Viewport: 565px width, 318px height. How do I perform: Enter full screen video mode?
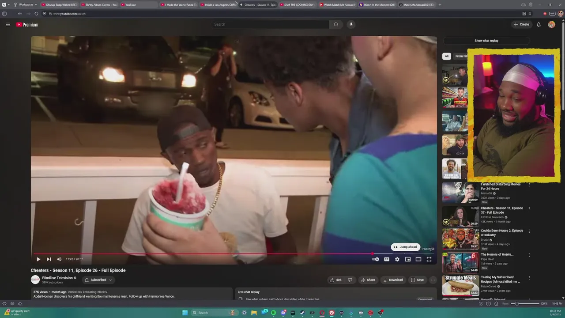point(429,259)
